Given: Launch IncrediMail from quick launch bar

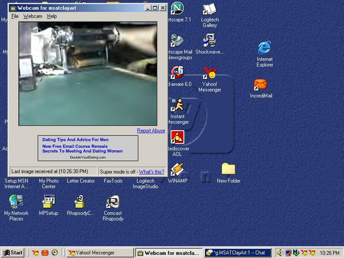Looking at the screenshot, I should (45, 253).
